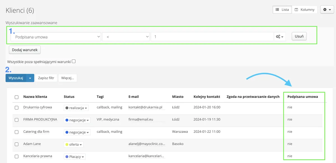Click the truncated email kancelaria@kancelari...

tap(146, 156)
